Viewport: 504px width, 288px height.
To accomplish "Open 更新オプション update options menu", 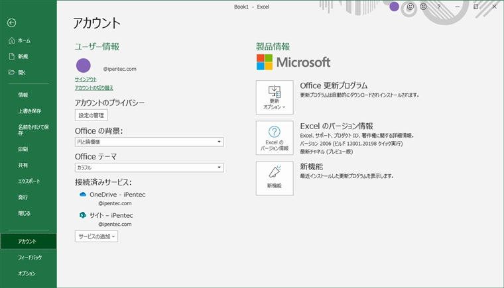I will click(x=275, y=97).
